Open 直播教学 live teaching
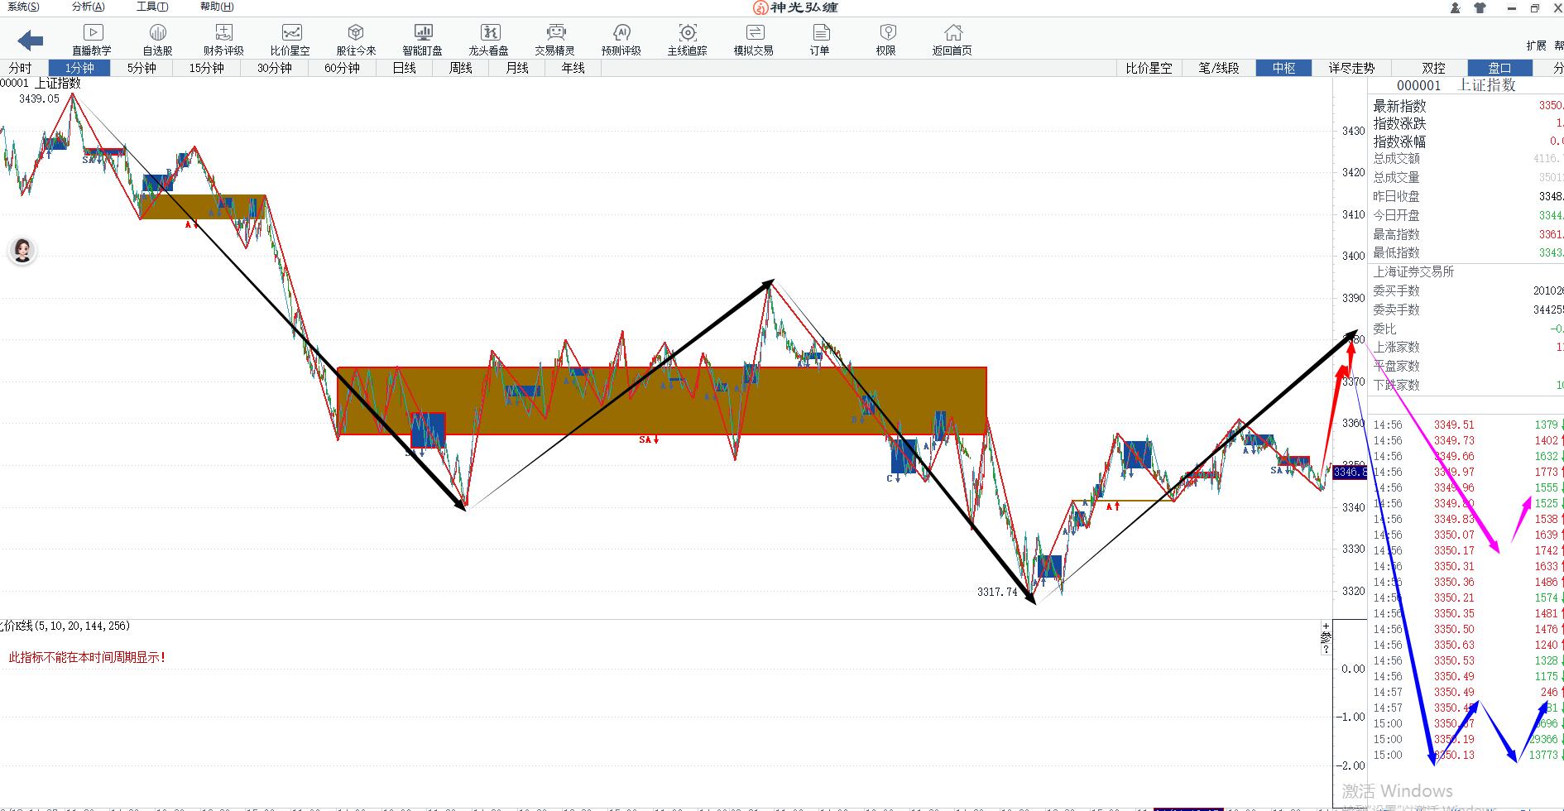 [92, 40]
